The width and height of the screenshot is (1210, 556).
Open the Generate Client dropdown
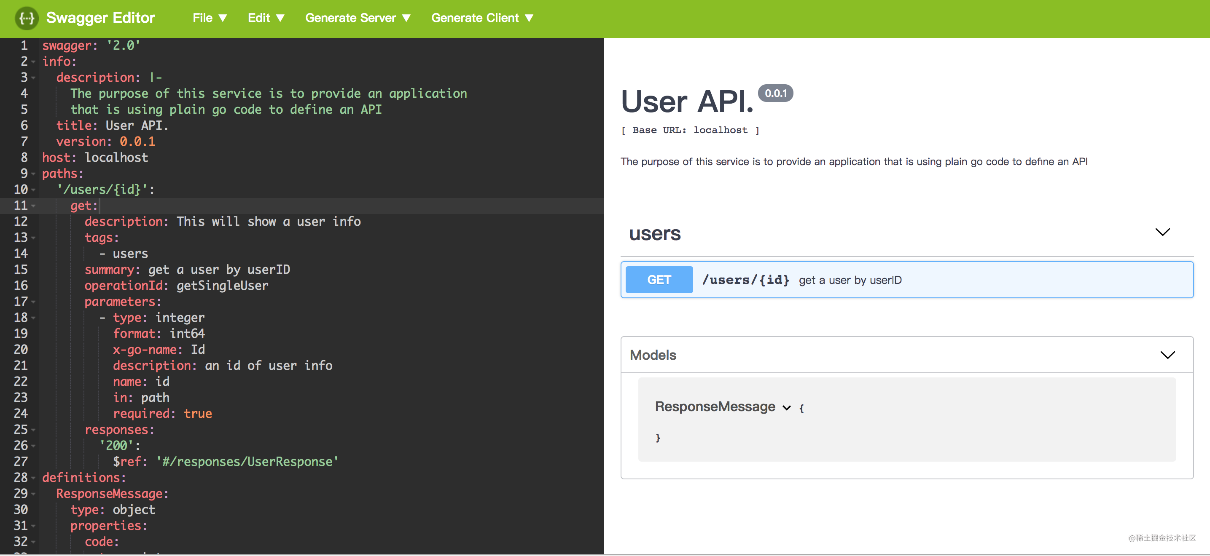(x=482, y=18)
